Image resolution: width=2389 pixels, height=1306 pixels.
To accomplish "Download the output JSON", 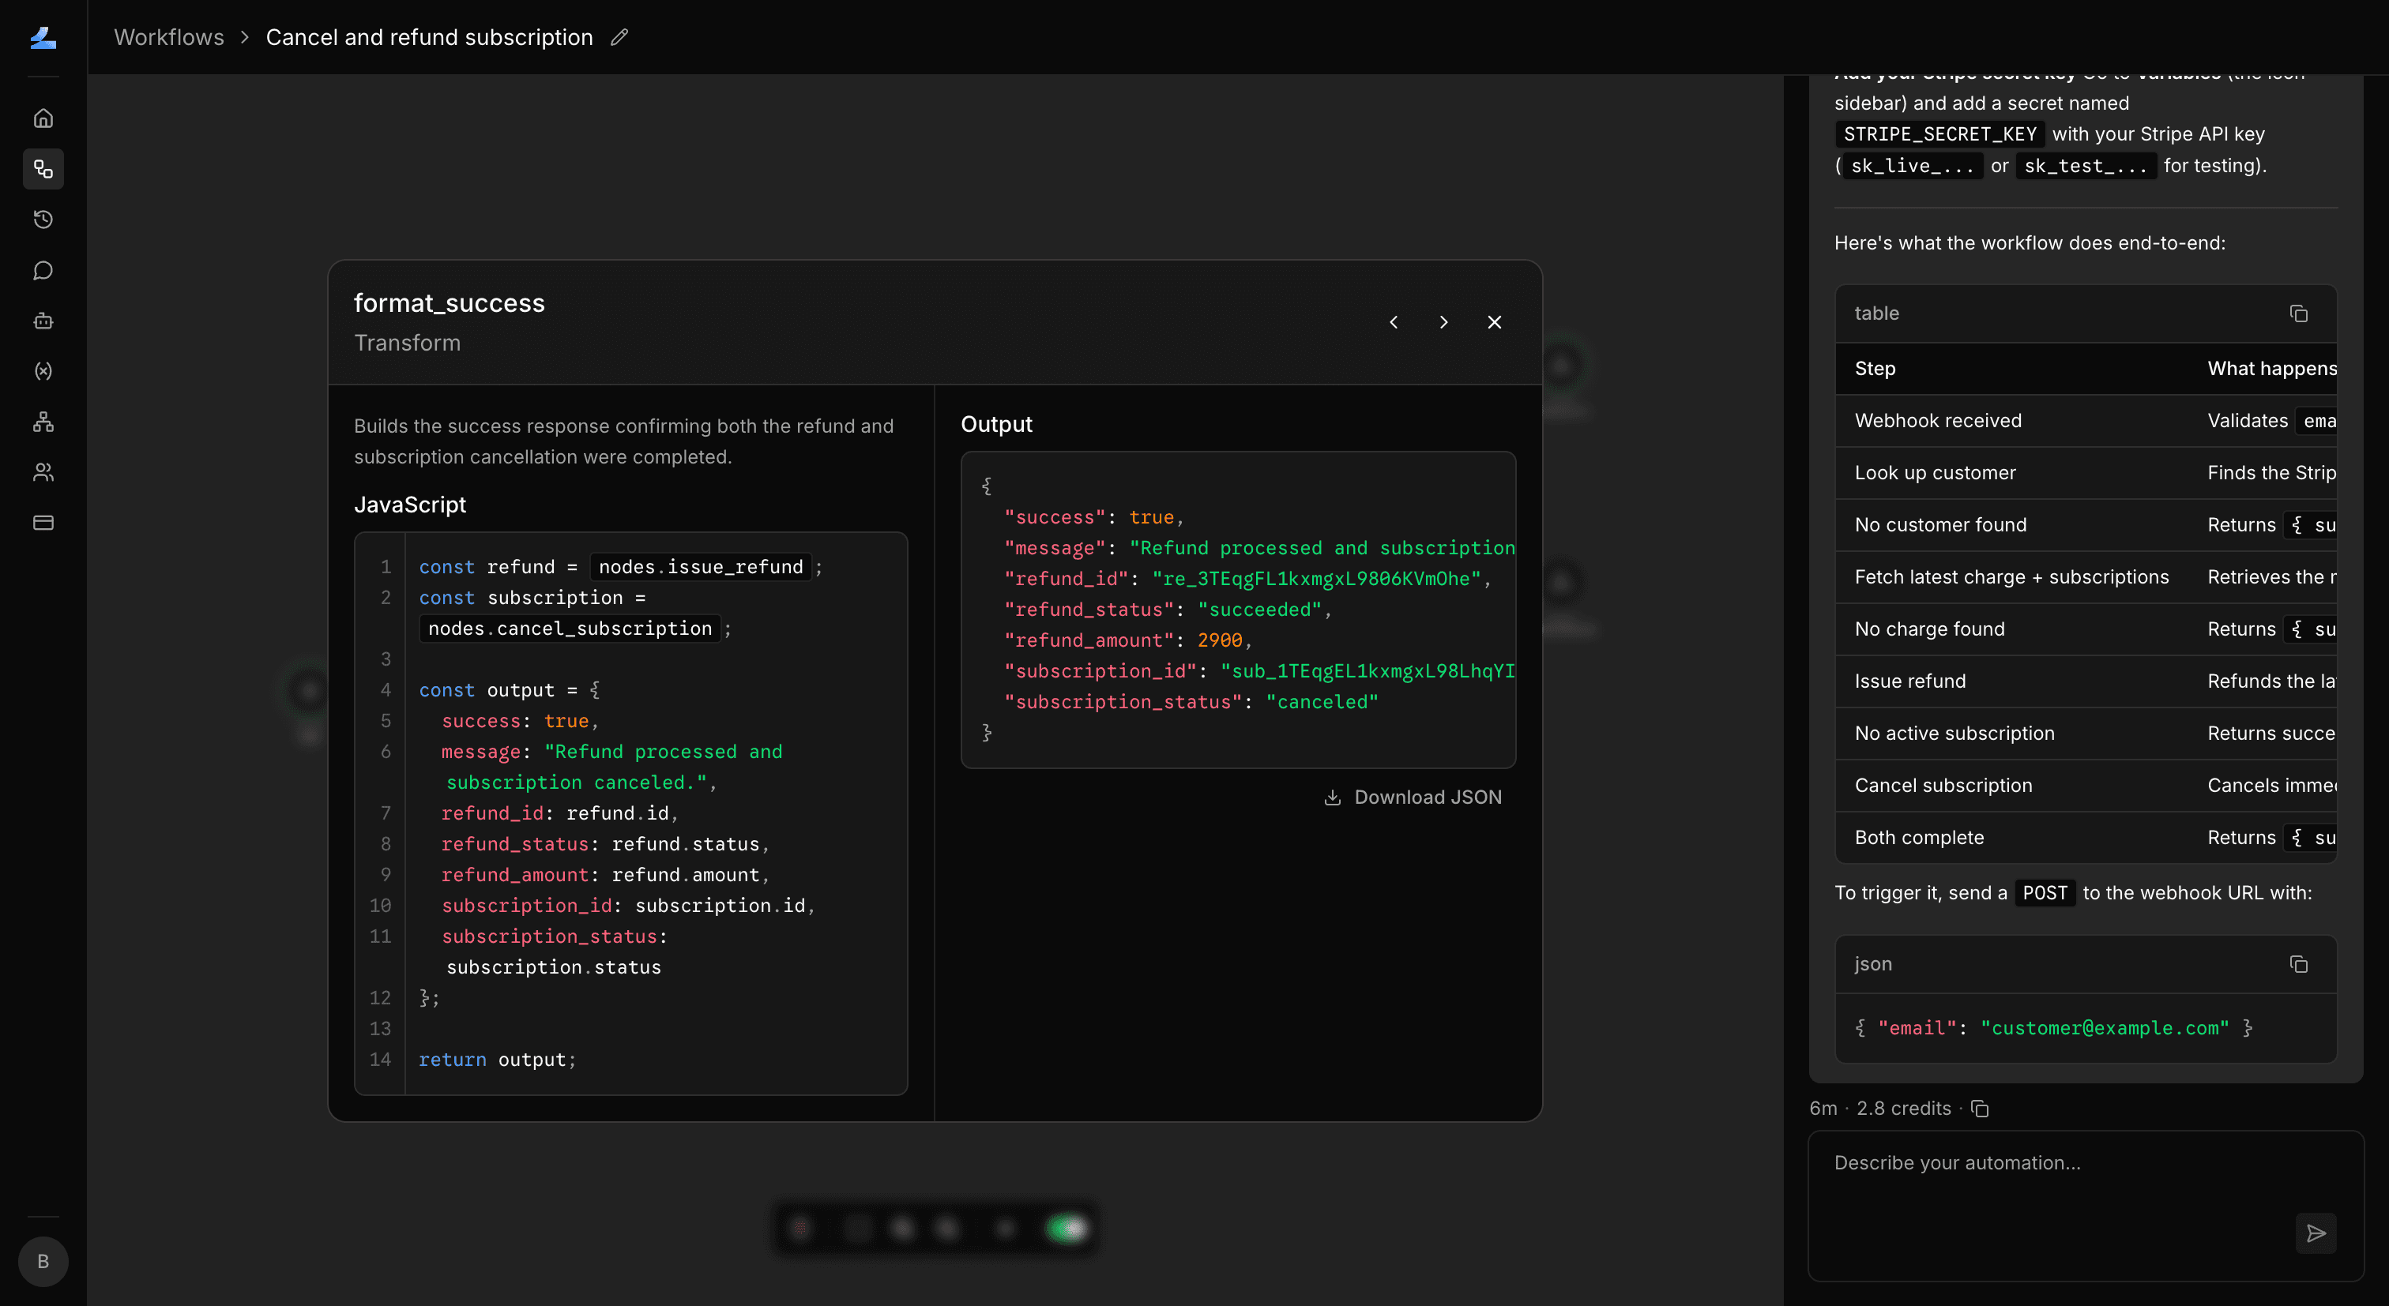I will point(1413,796).
